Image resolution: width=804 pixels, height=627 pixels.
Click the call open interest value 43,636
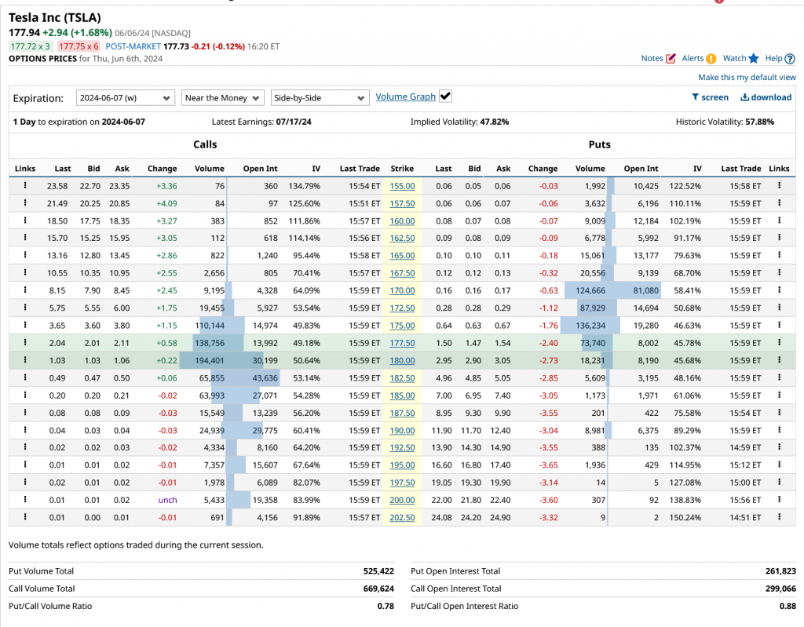coord(265,377)
